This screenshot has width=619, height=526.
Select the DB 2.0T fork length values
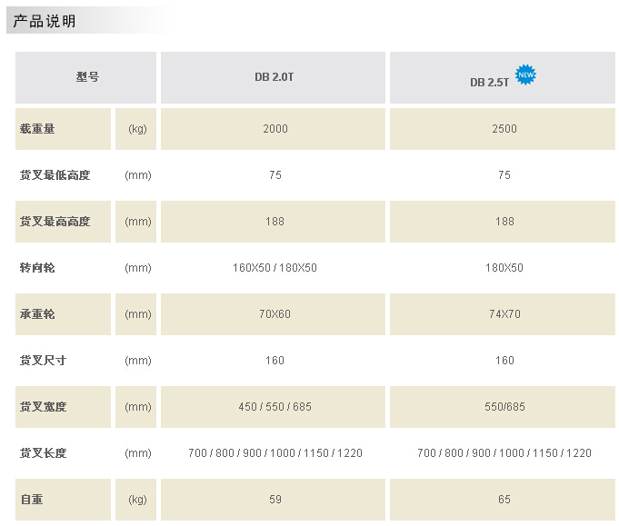275,453
